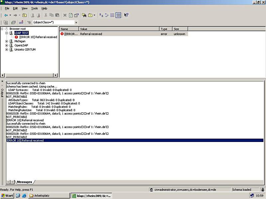Click the 'Schema loaded' status bar entry
Viewport: 266px width, 199px height.
[242, 190]
